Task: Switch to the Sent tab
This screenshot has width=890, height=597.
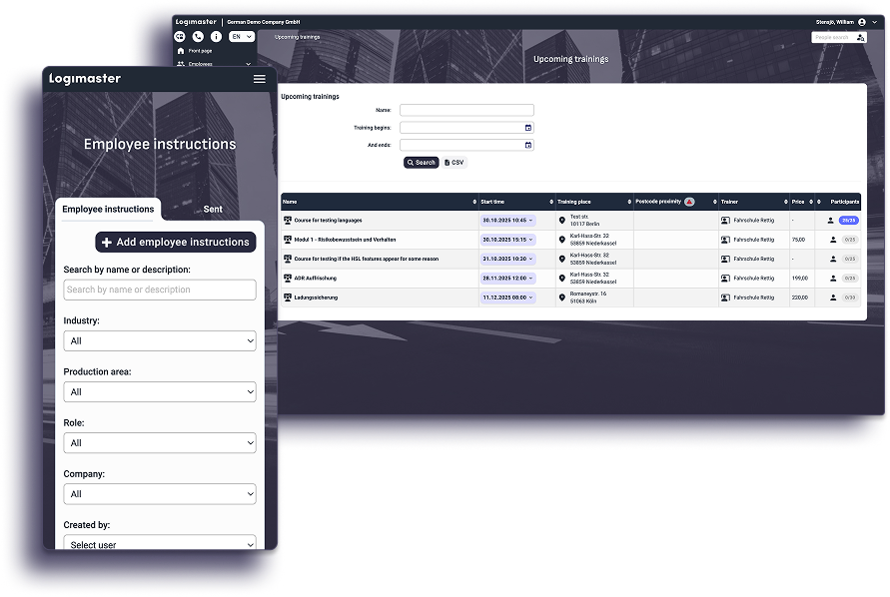Action: pos(213,210)
